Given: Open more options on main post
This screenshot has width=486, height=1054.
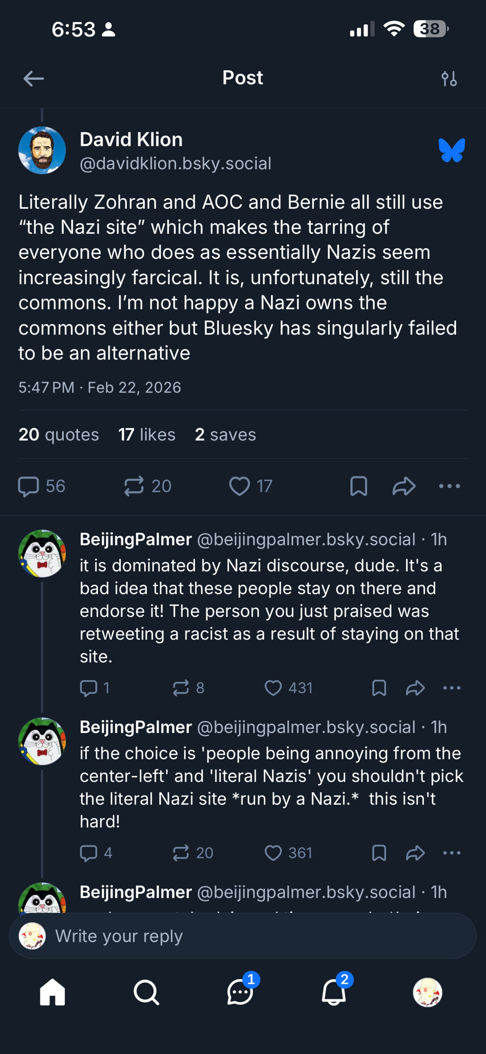Looking at the screenshot, I should tap(450, 486).
